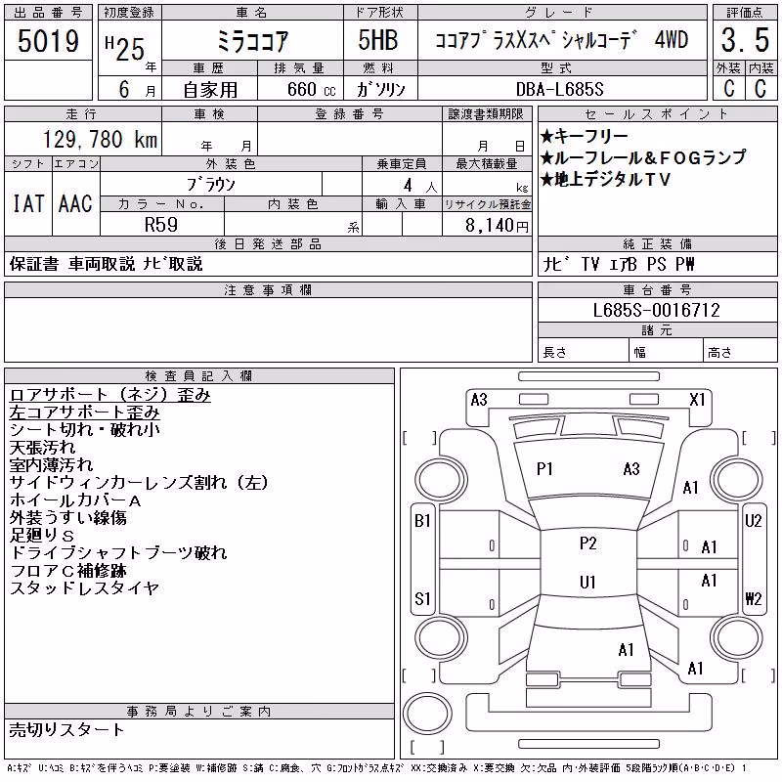Click the lot number 5019
The height and width of the screenshot is (782, 782).
(x=48, y=40)
